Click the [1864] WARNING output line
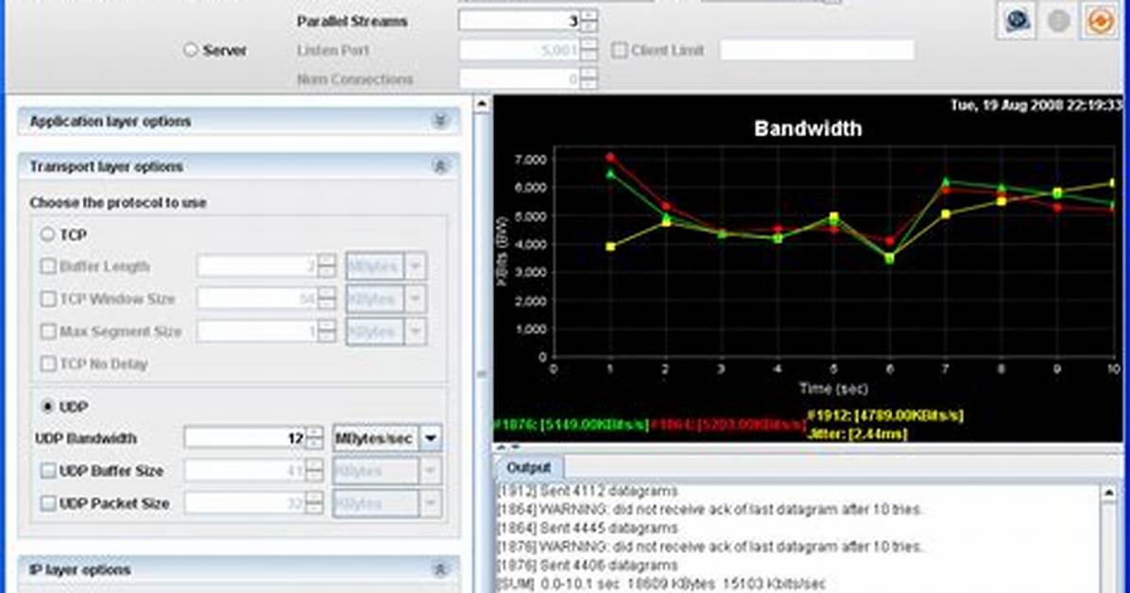This screenshot has width=1130, height=593. [710, 509]
